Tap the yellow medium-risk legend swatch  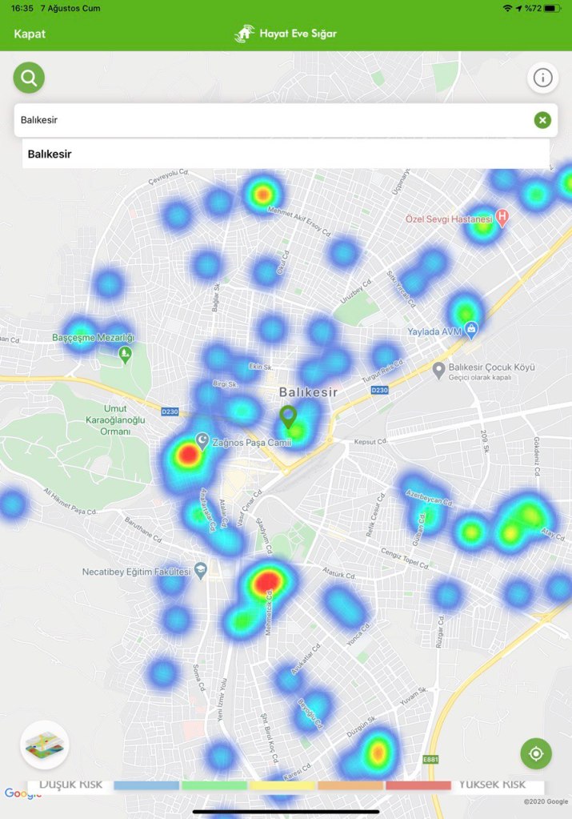pos(282,785)
